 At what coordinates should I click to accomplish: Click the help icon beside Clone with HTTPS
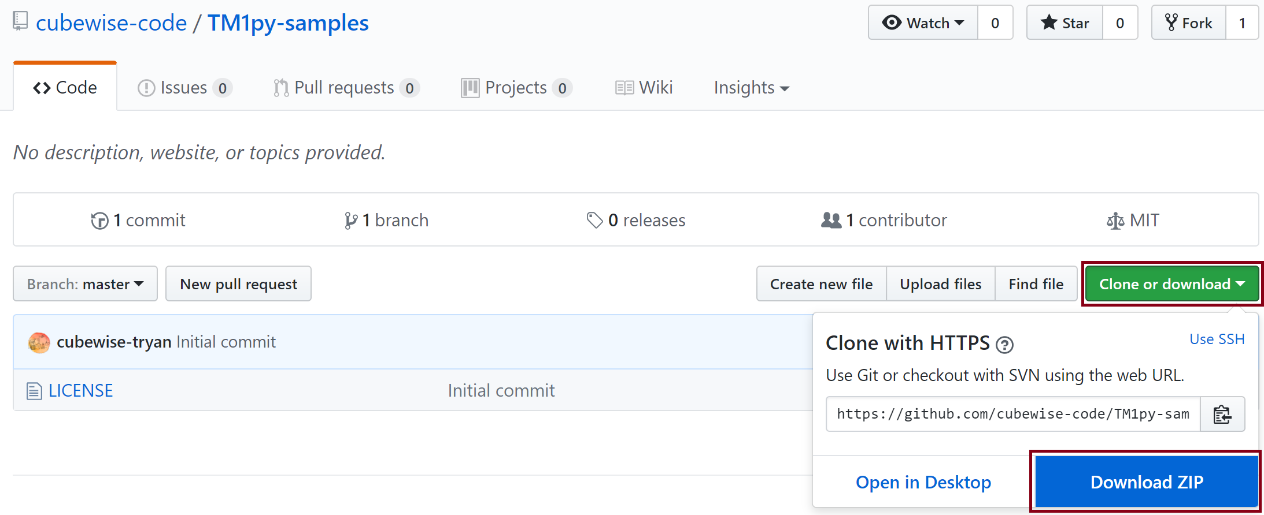(1005, 345)
